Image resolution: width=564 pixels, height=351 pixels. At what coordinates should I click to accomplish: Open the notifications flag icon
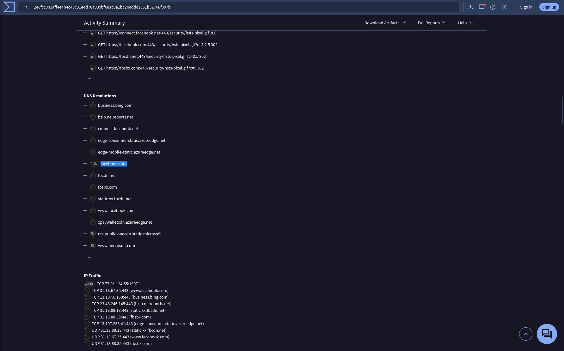[x=481, y=7]
